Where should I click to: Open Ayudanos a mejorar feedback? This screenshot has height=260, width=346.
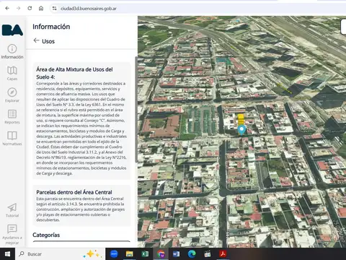pos(12,234)
